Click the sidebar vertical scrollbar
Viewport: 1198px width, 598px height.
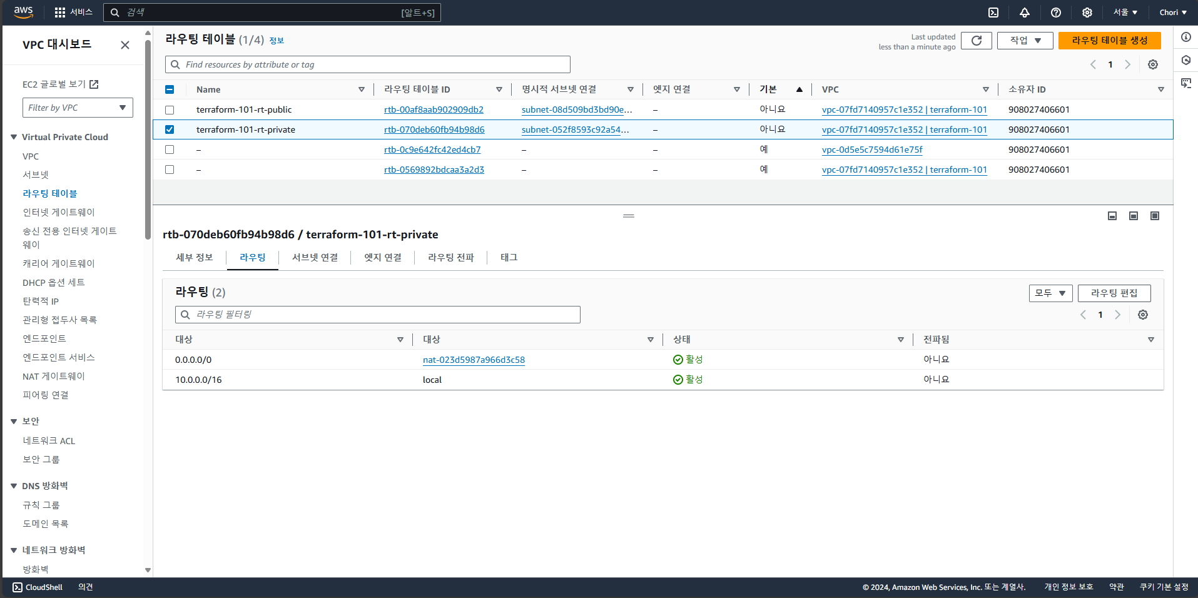pyautogui.click(x=148, y=139)
